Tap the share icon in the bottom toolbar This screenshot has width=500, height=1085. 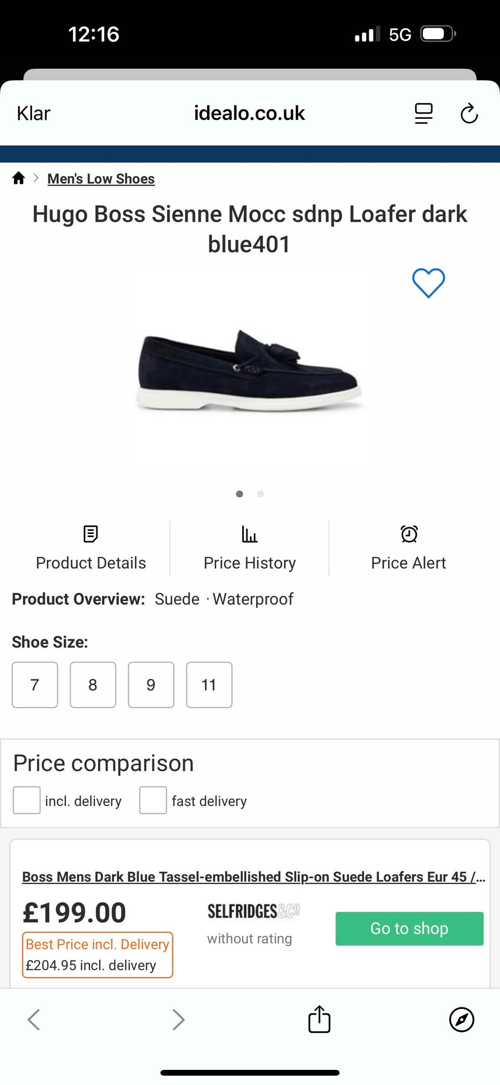pyautogui.click(x=319, y=1019)
